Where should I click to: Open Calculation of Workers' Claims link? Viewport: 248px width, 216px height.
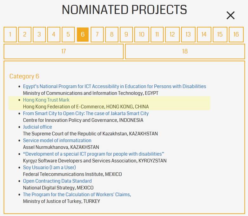pyautogui.click(x=77, y=194)
